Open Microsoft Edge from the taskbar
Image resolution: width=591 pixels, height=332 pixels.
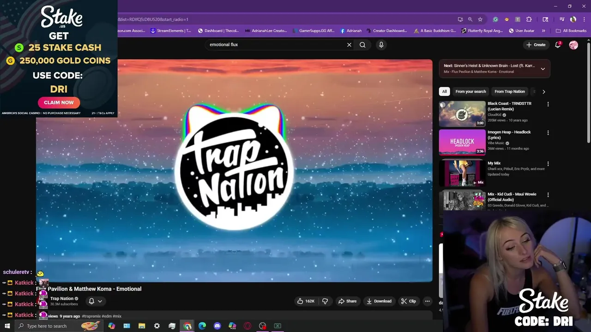tap(202, 326)
